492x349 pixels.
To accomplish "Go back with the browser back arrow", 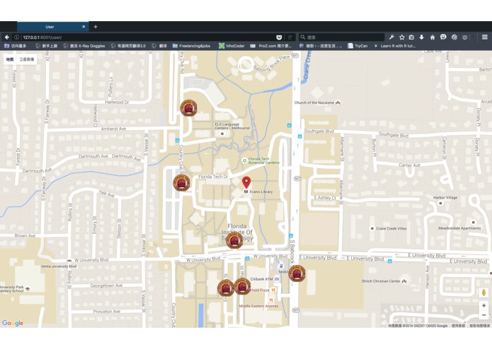I will coord(7,37).
